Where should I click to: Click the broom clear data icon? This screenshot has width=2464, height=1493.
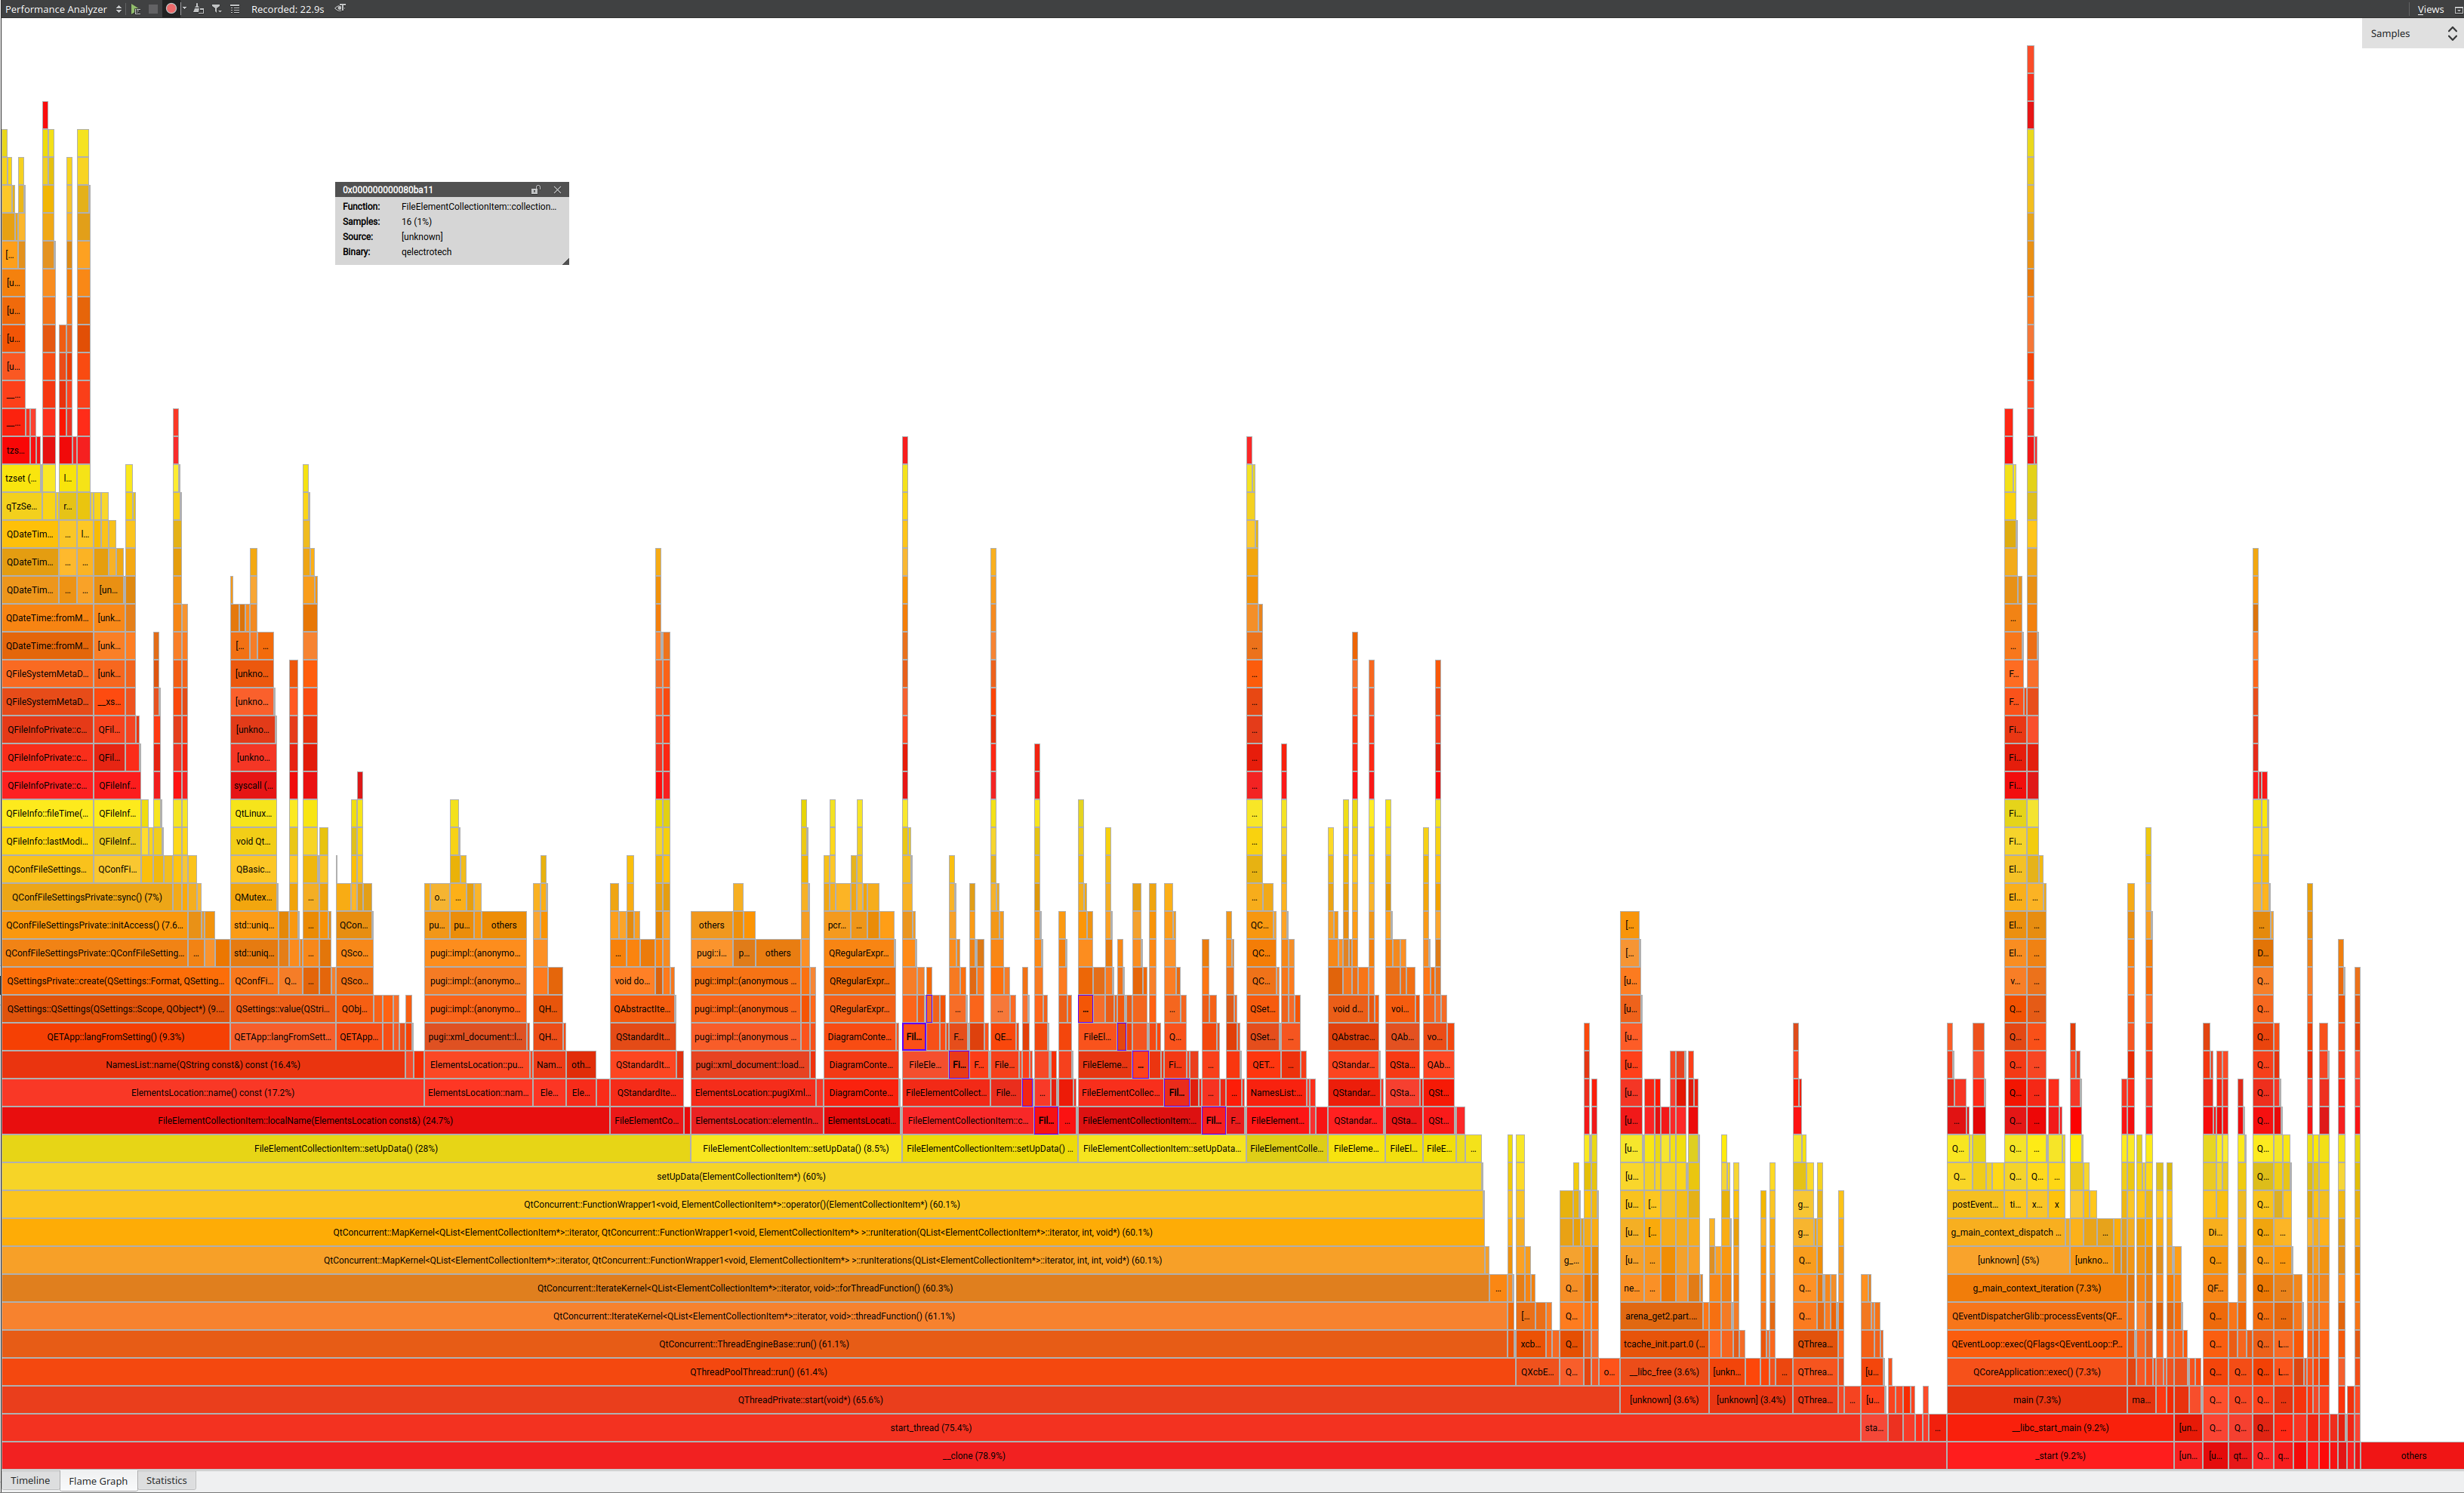(x=199, y=9)
